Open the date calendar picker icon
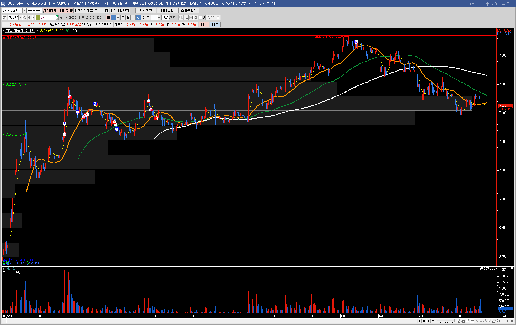 [x=218, y=18]
